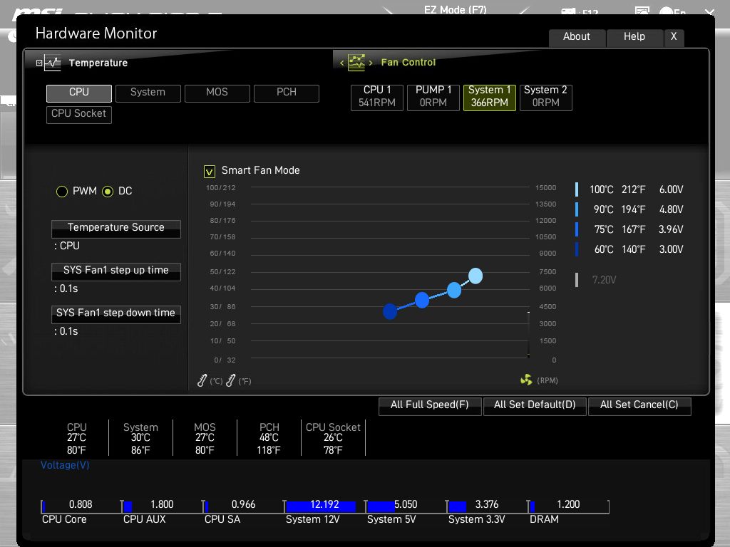
Task: Select the DC radio option
Action: 108,192
